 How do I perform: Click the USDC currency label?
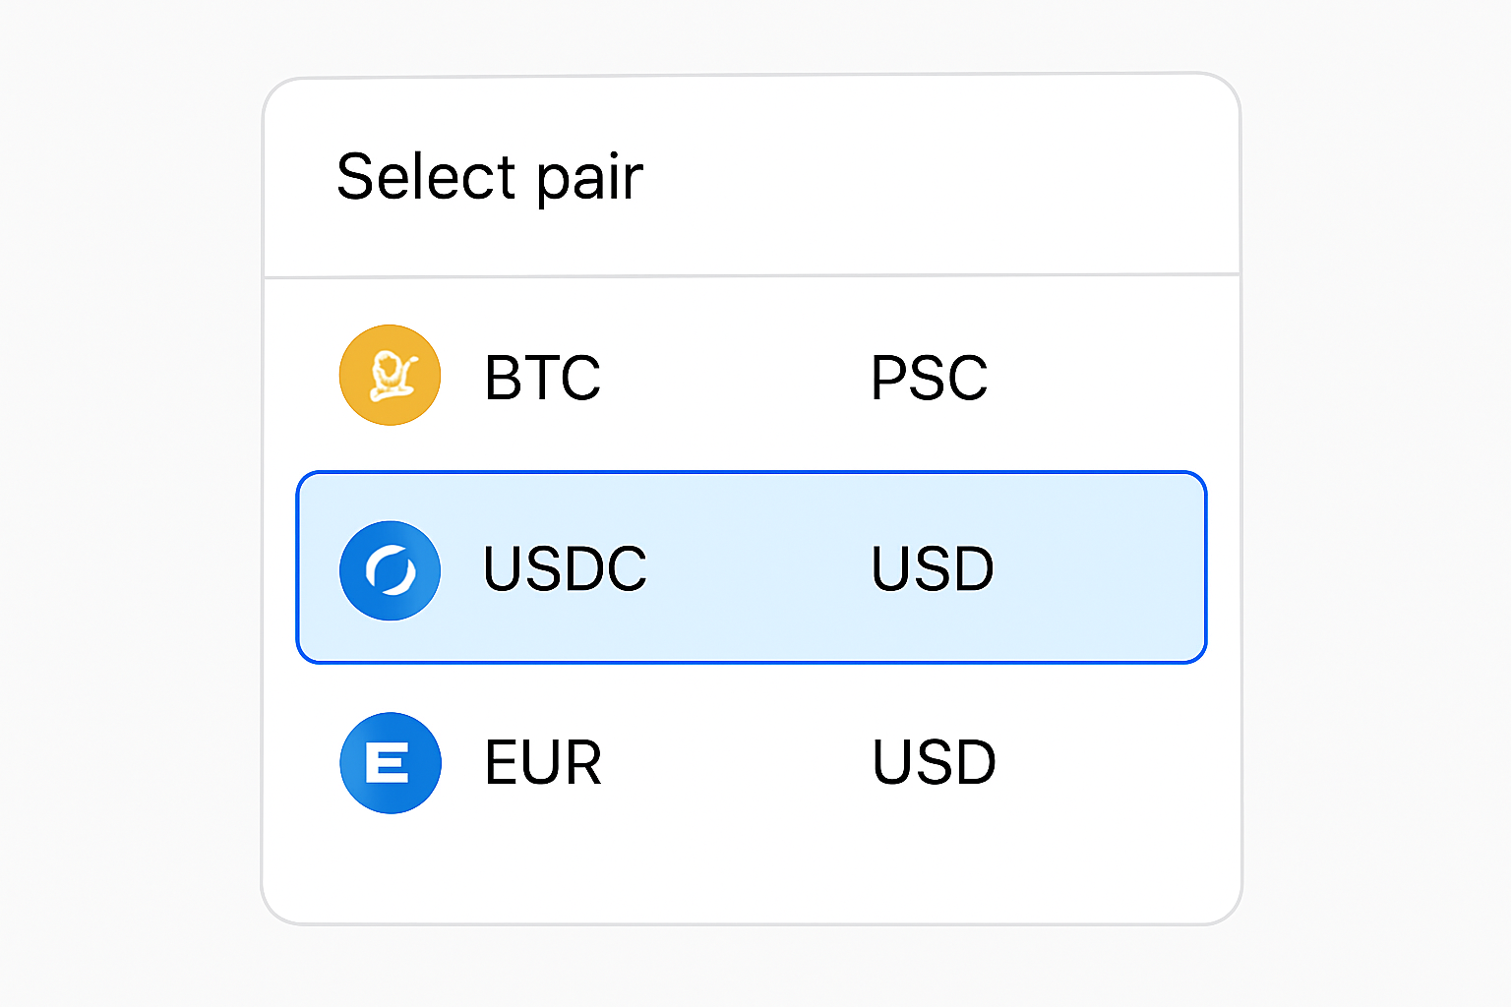click(x=565, y=568)
